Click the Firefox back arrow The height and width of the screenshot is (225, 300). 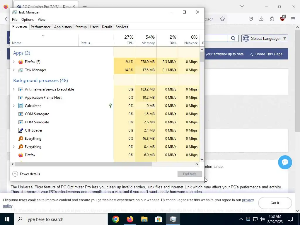click(7, 19)
